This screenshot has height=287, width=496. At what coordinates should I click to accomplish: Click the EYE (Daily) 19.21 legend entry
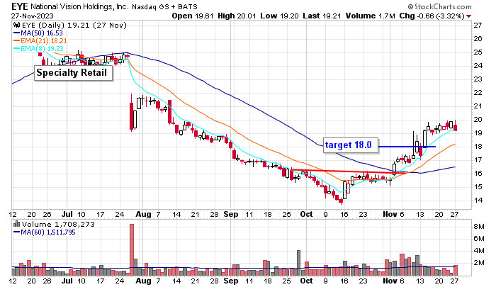point(73,26)
